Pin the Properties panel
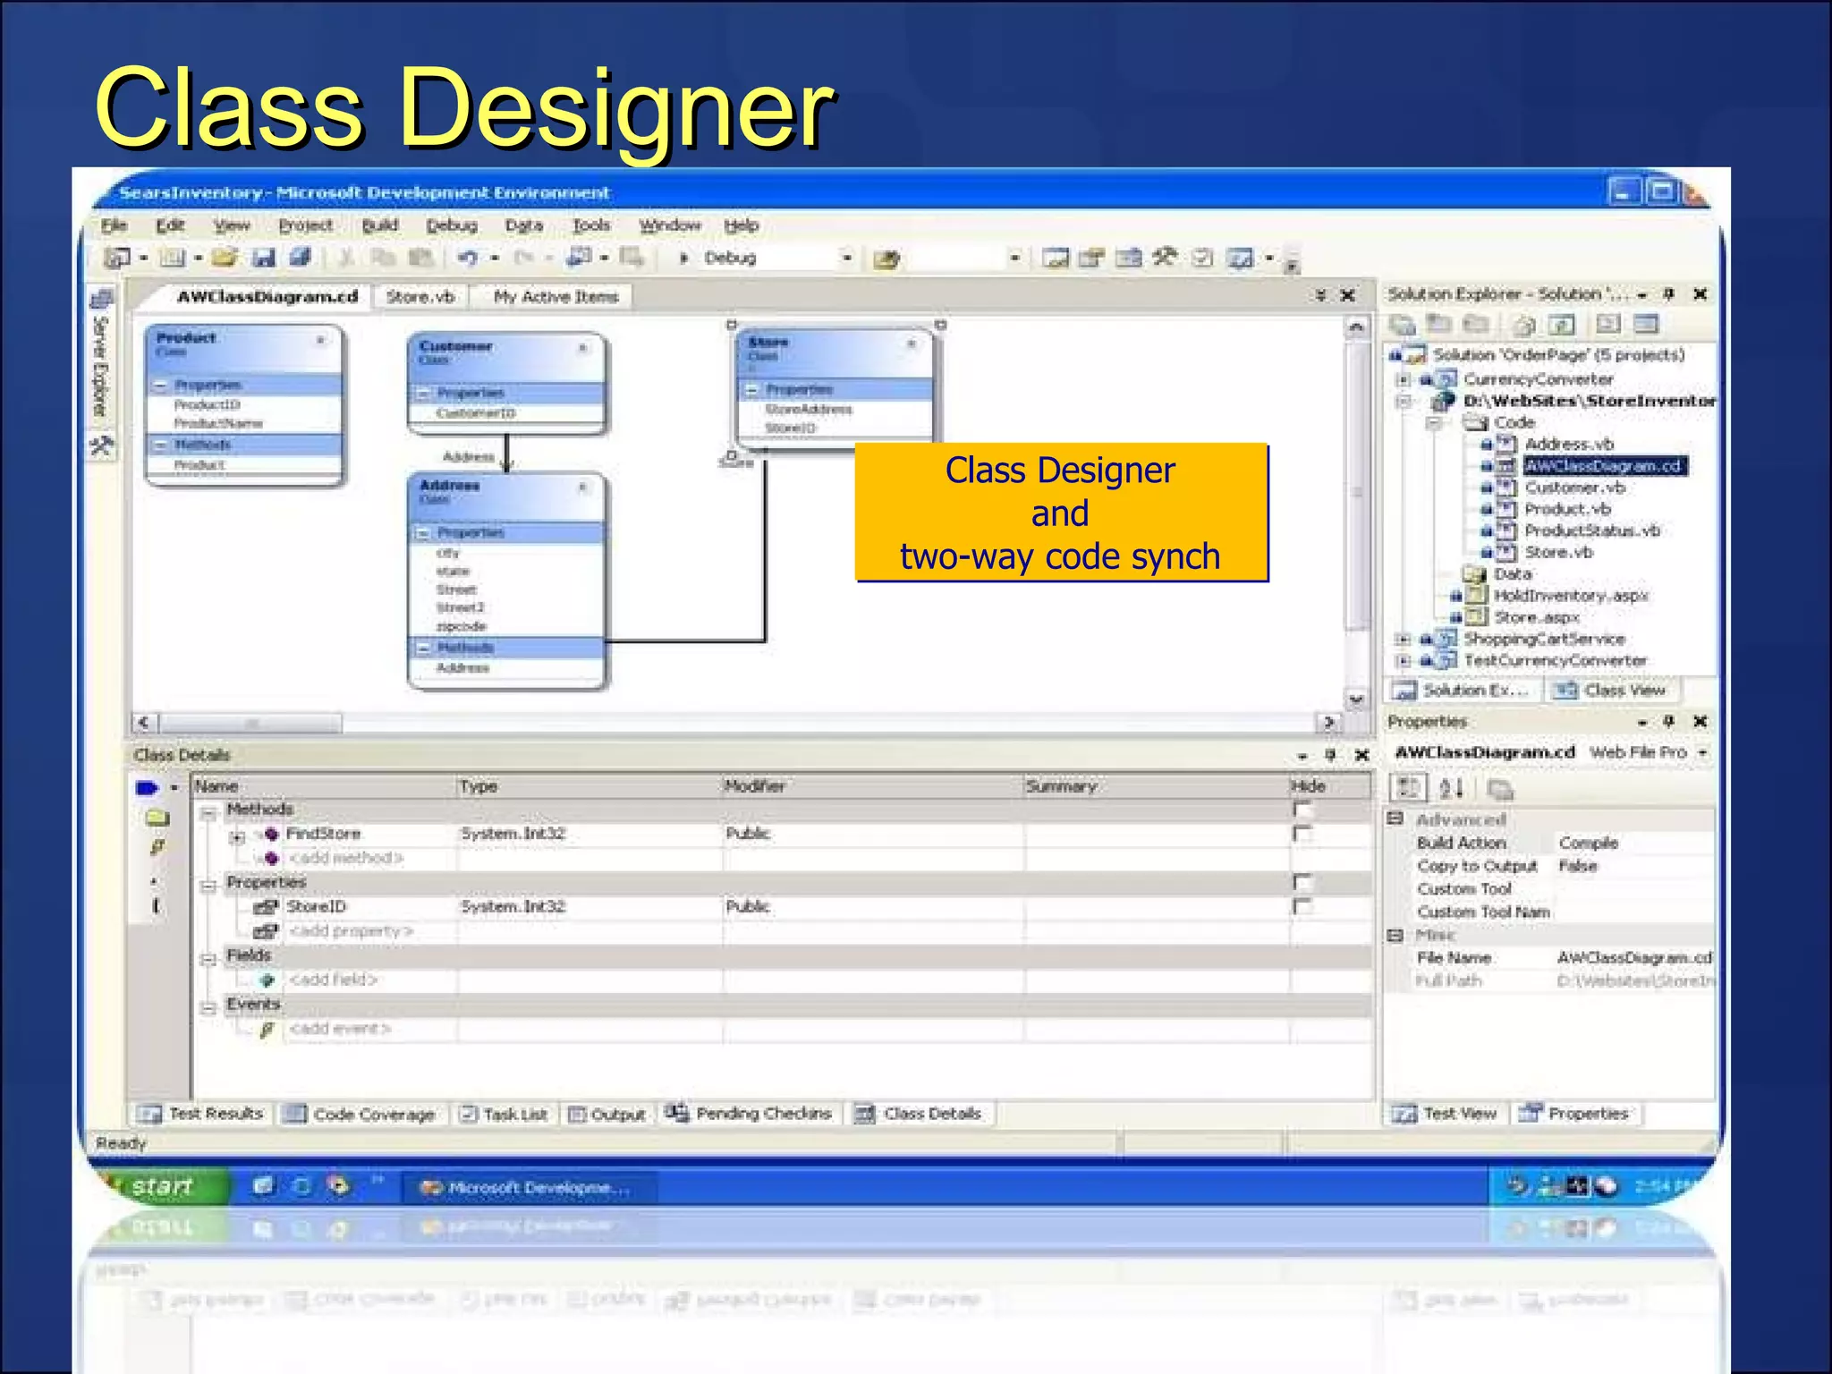The image size is (1832, 1374). (1668, 721)
